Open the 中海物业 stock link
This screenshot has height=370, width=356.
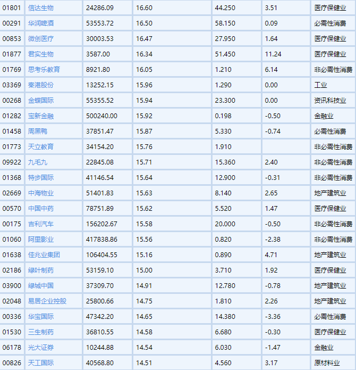(x=41, y=193)
